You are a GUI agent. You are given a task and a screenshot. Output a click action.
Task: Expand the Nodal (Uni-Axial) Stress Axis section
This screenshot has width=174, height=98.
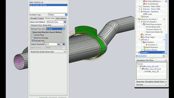click(x=65, y=52)
